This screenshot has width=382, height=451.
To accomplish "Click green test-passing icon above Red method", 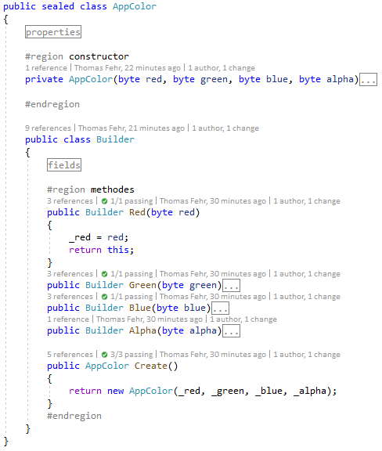I will 104,201.
